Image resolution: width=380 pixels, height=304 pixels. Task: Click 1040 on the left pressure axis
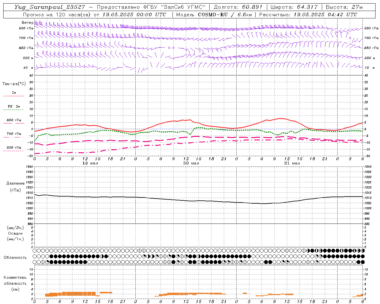(x=29, y=167)
